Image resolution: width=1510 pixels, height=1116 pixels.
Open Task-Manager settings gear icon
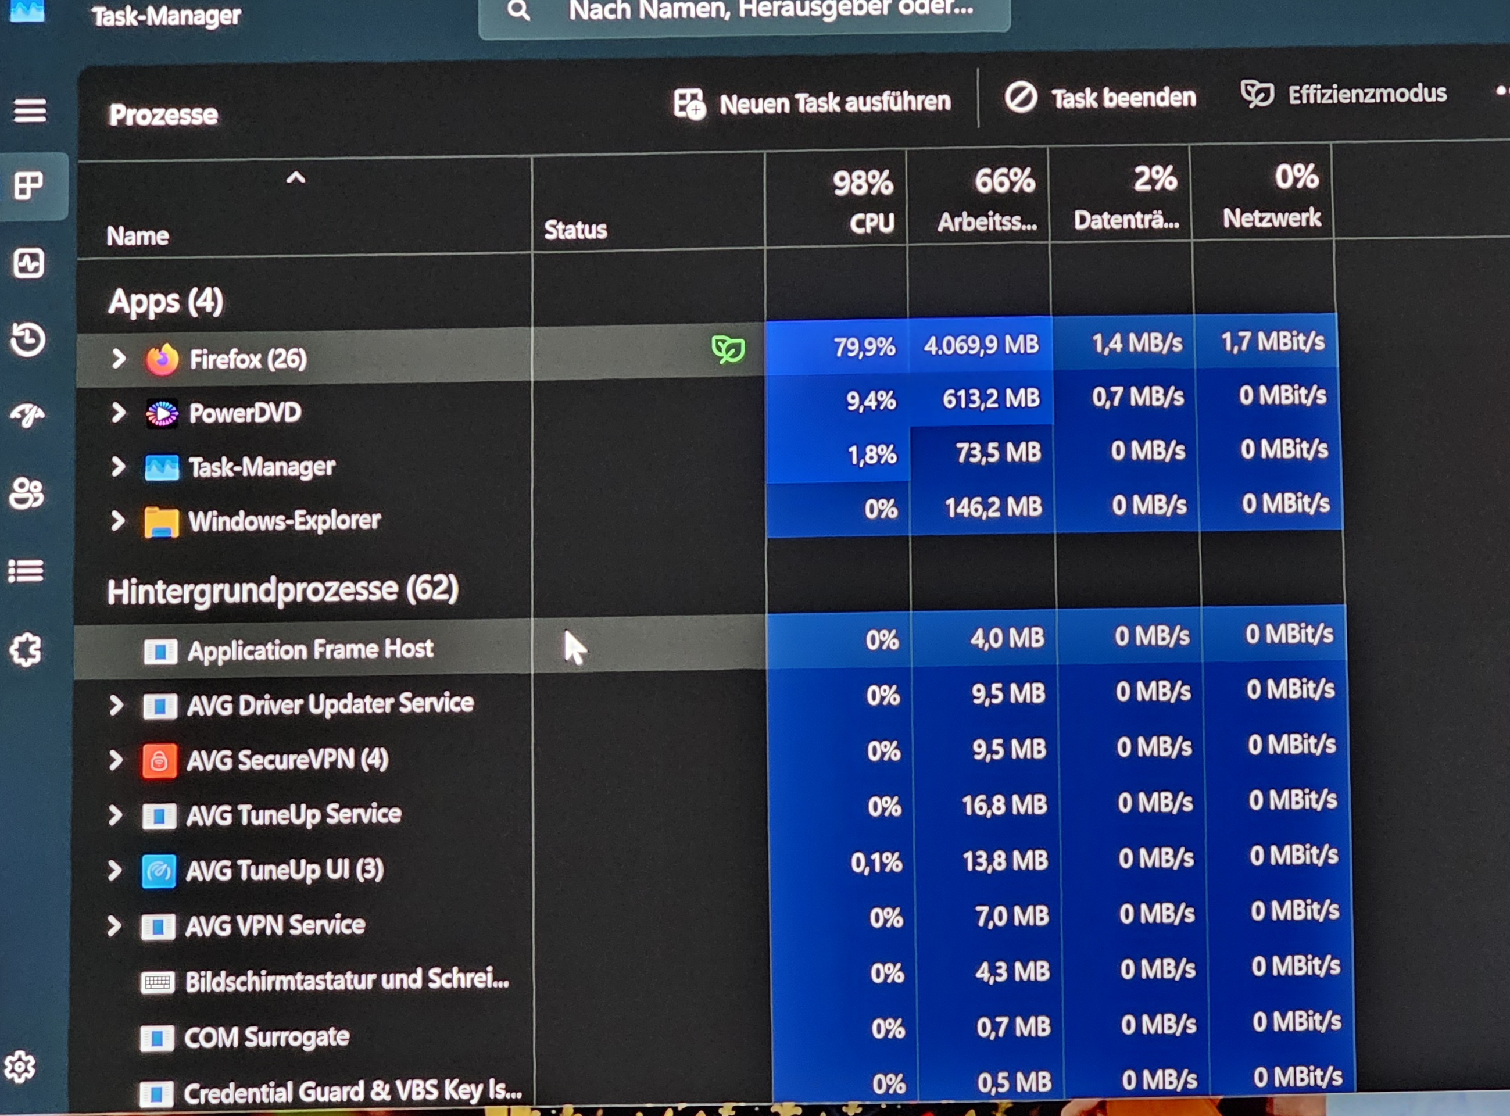tap(20, 1067)
